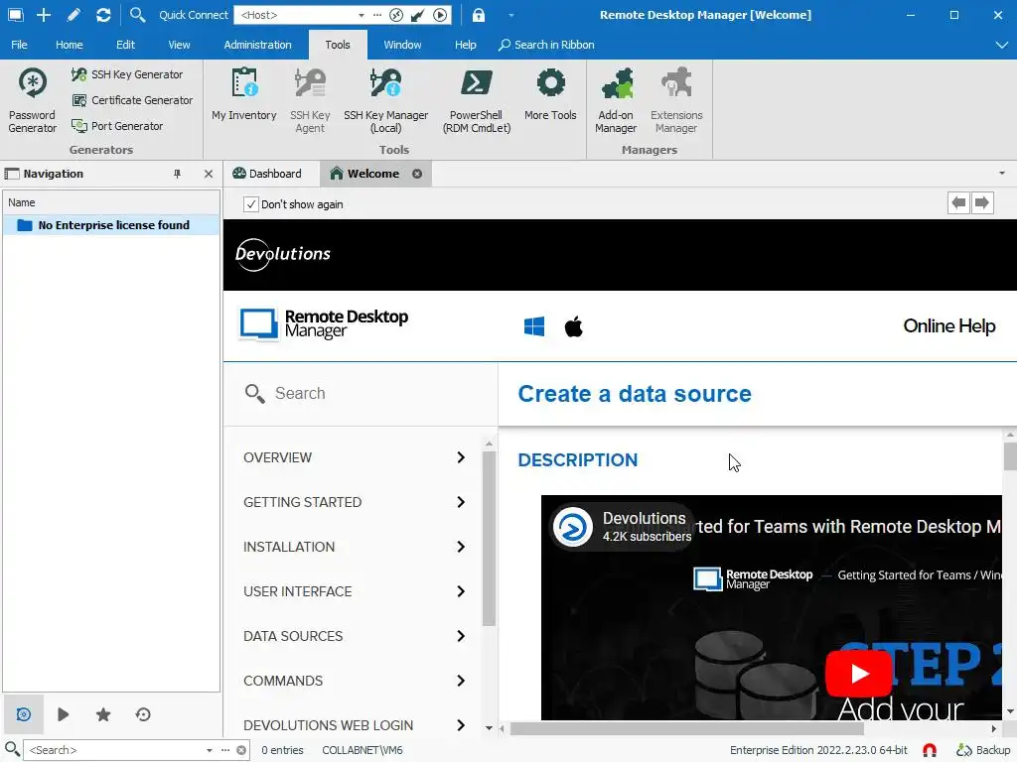1017x762 pixels.
Task: Click the lock application icon
Action: point(478,15)
